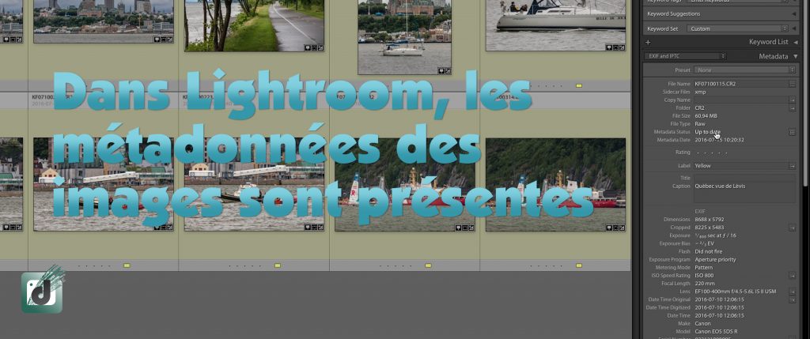This screenshot has width=810, height=339.
Task: Select the Quebec skyline thumbnail in top row
Action: [x=104, y=21]
